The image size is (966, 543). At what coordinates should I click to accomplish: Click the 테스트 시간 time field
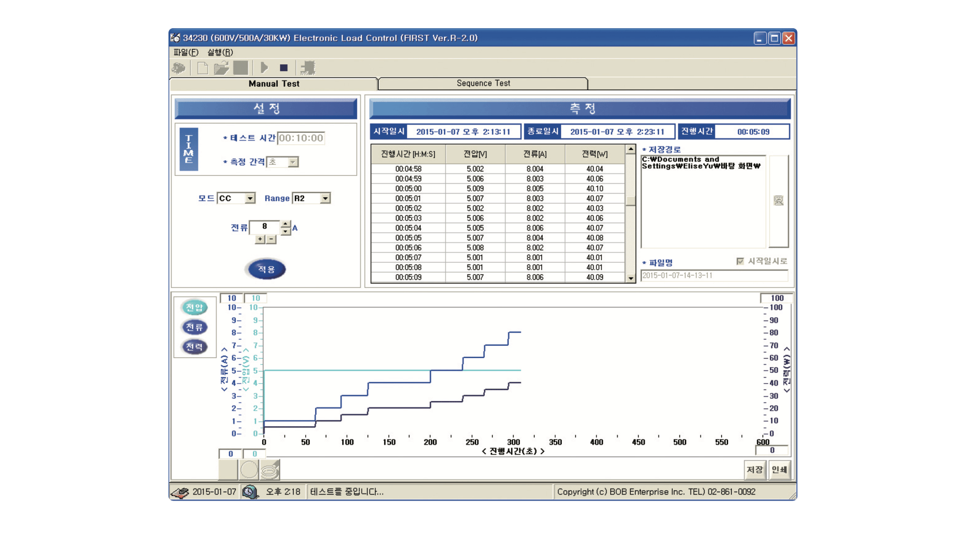pyautogui.click(x=301, y=138)
